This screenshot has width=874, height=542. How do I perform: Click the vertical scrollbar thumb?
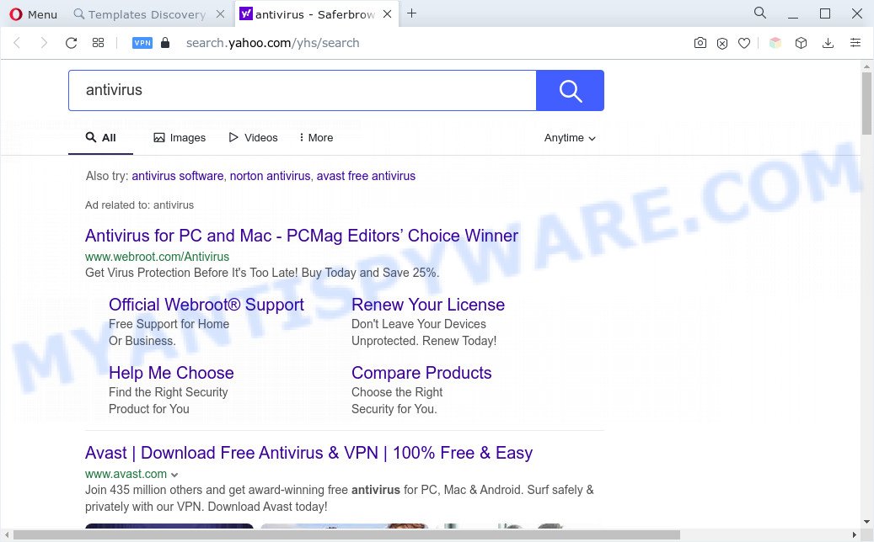[866, 103]
